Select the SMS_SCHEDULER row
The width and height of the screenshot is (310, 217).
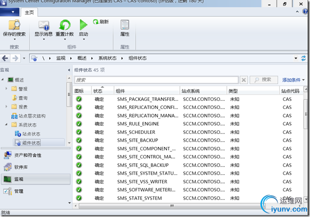click(x=188, y=132)
